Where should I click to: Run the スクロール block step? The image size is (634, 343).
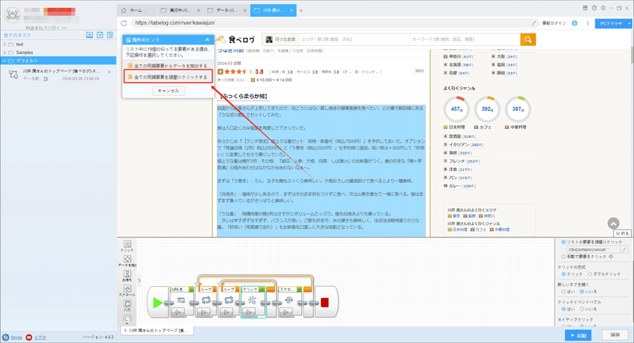click(285, 312)
